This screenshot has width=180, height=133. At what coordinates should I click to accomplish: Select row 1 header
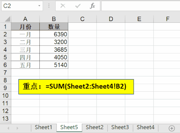click(5, 26)
